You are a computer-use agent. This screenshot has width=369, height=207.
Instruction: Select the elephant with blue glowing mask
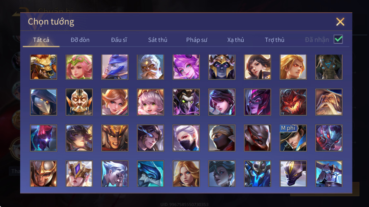pyautogui.click(x=329, y=67)
